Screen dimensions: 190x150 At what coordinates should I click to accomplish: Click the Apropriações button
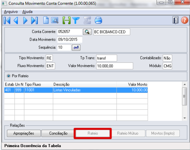(24, 133)
